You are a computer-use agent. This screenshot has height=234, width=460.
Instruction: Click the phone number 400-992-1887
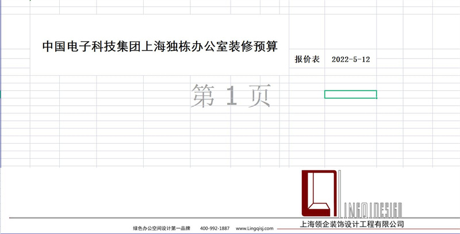point(214,228)
